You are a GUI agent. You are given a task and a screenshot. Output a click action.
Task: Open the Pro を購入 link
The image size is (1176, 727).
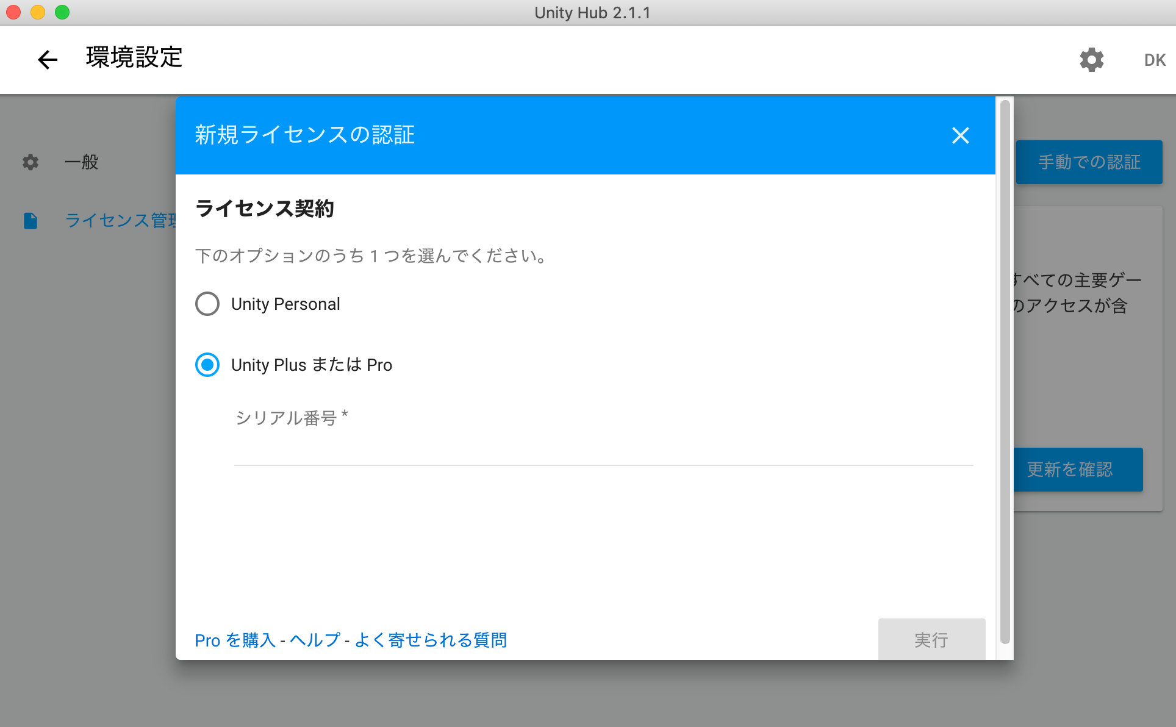pyautogui.click(x=235, y=640)
